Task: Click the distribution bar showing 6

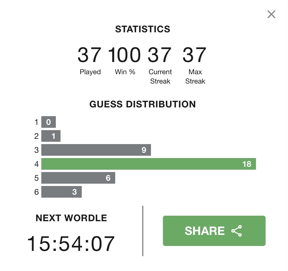Action: (x=78, y=178)
